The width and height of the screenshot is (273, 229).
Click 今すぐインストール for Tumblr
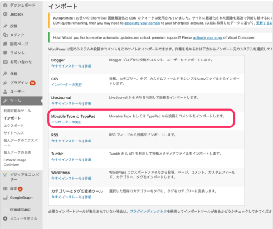pos(66,160)
